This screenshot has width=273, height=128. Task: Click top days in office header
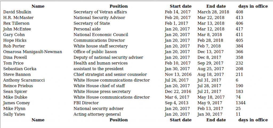[253, 6]
